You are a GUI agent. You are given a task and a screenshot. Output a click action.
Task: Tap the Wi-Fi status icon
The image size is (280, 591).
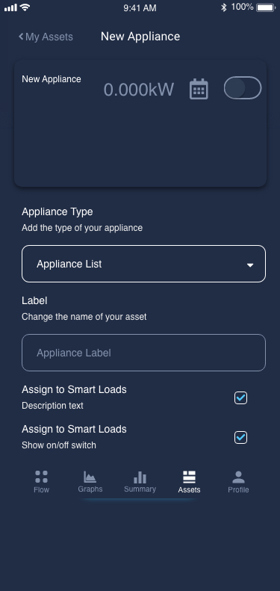coord(25,7)
